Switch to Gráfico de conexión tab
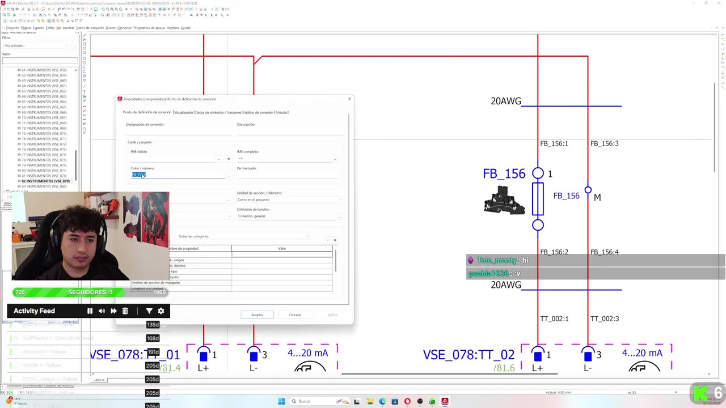The width and height of the screenshot is (726, 408). click(258, 112)
